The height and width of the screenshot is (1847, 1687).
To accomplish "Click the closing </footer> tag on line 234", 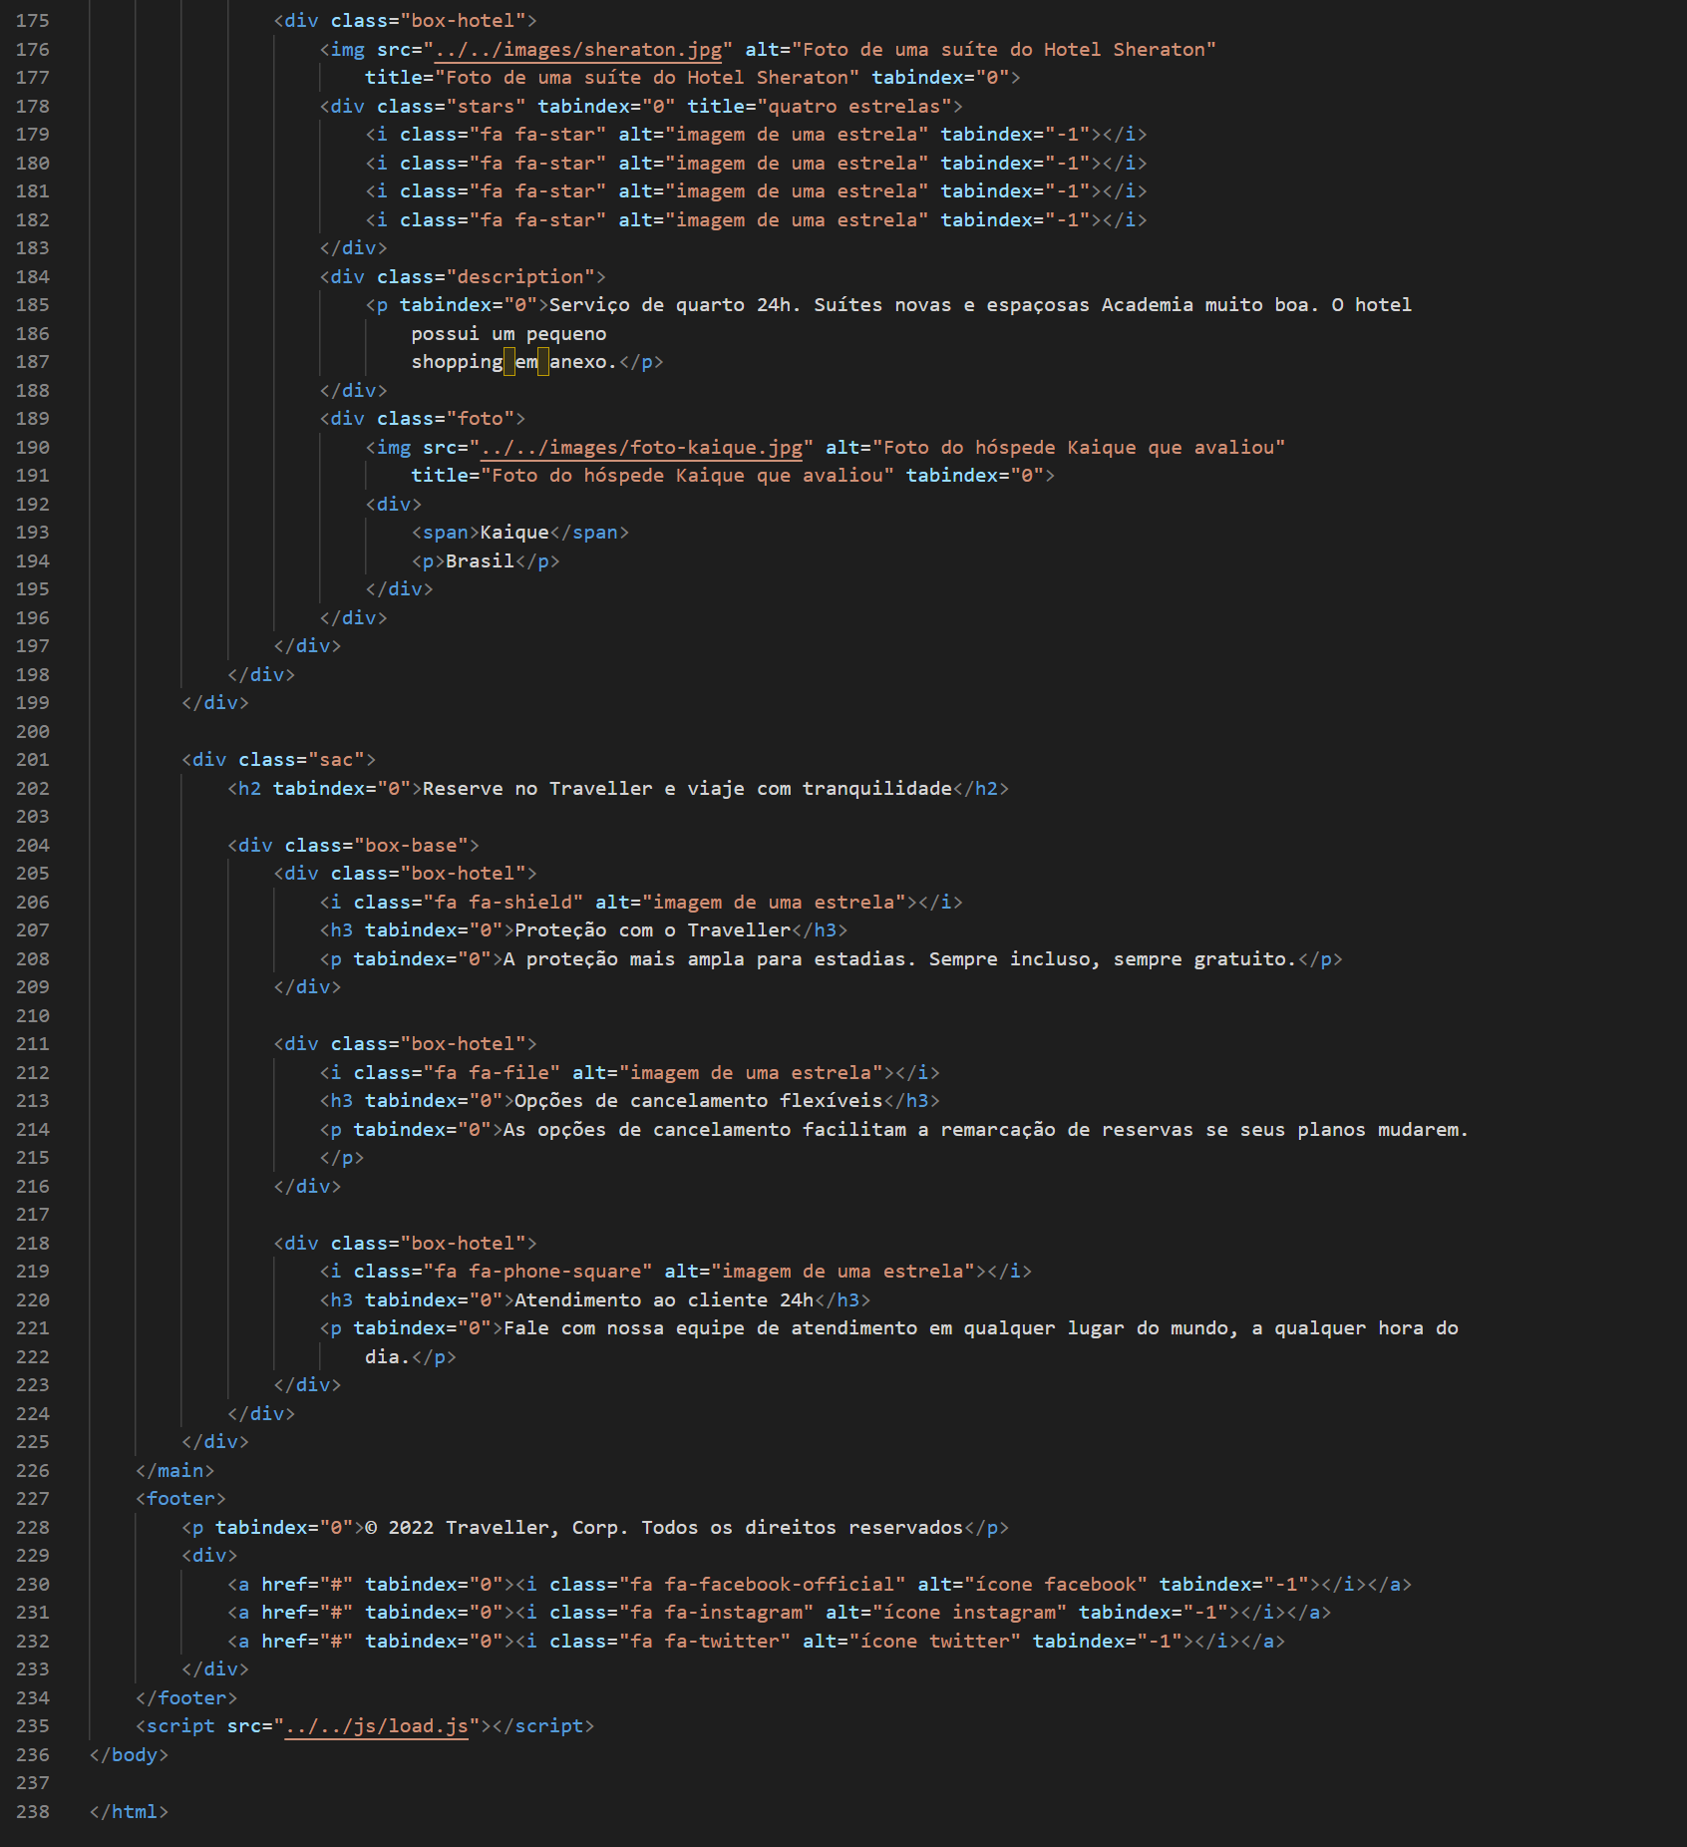I will (185, 1697).
